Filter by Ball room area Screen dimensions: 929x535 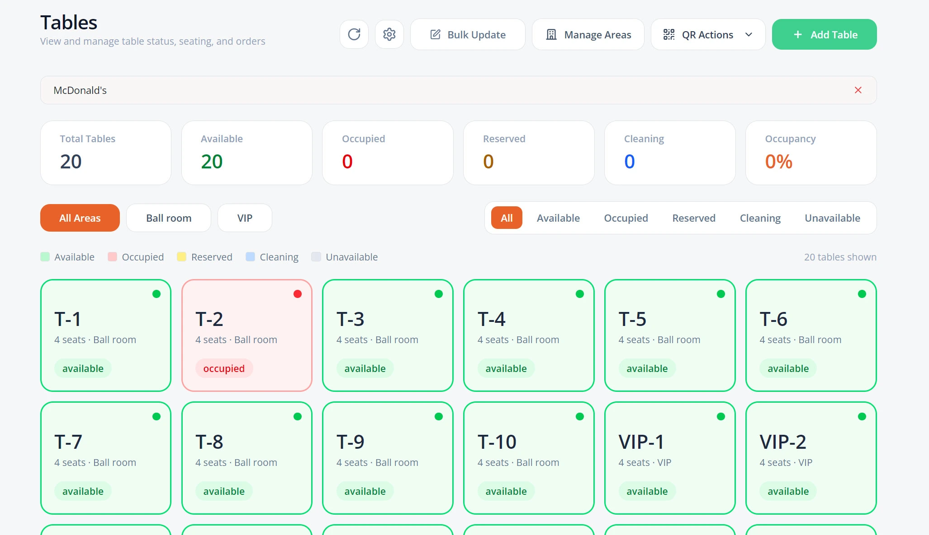[169, 218]
